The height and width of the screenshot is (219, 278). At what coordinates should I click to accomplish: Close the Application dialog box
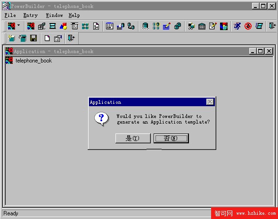coord(210,102)
